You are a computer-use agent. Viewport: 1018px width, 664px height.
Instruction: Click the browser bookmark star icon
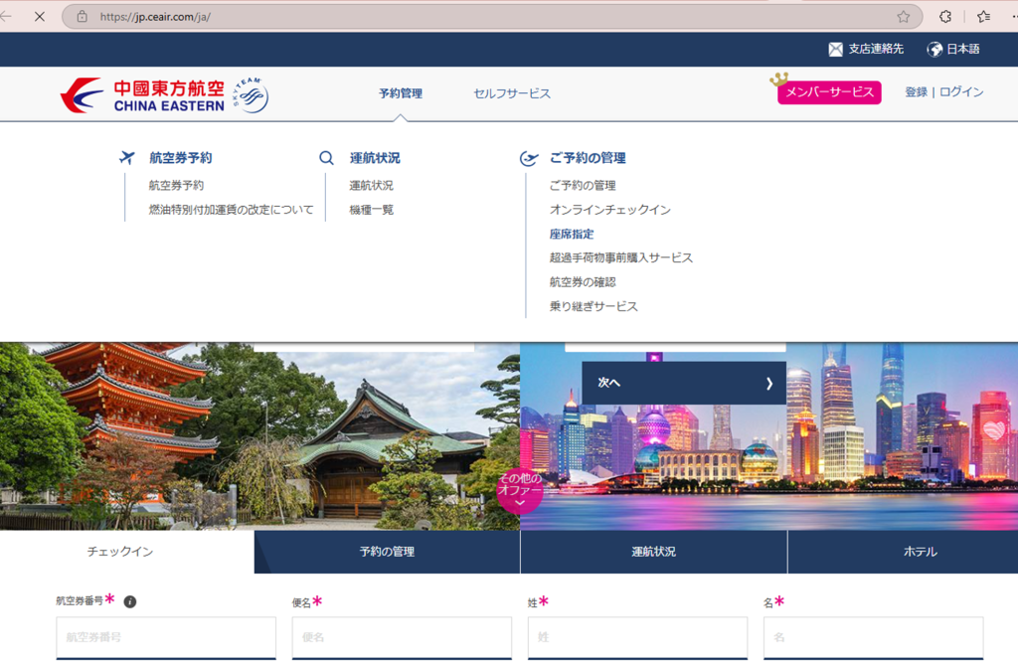[x=903, y=17]
